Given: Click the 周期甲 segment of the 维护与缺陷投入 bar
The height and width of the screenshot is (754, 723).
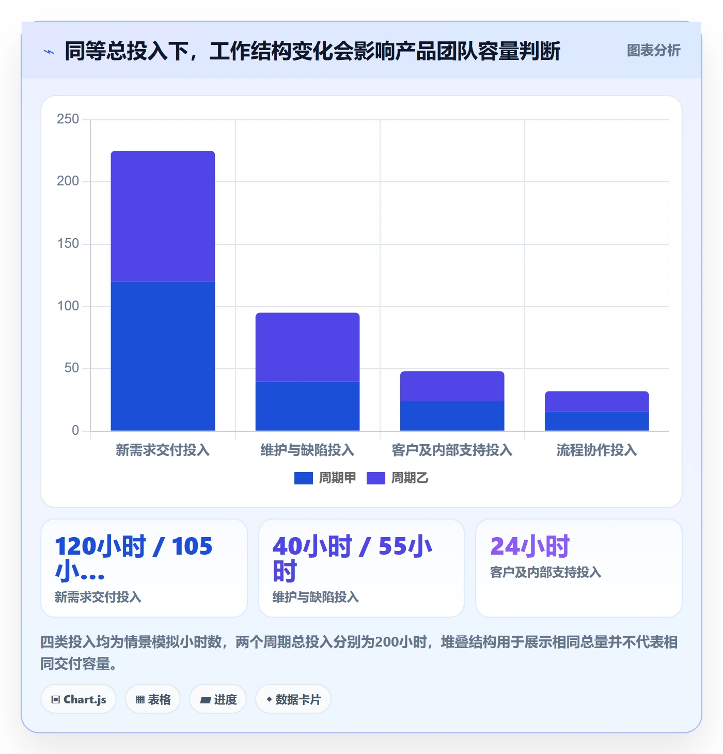Looking at the screenshot, I should (x=307, y=406).
